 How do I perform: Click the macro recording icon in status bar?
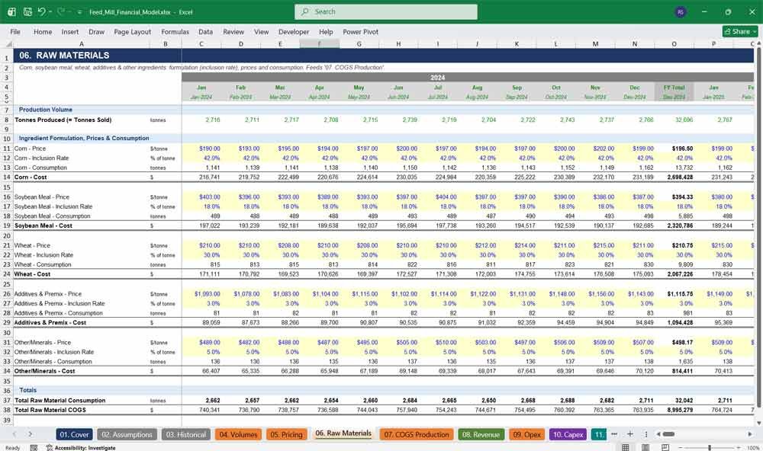click(x=34, y=448)
